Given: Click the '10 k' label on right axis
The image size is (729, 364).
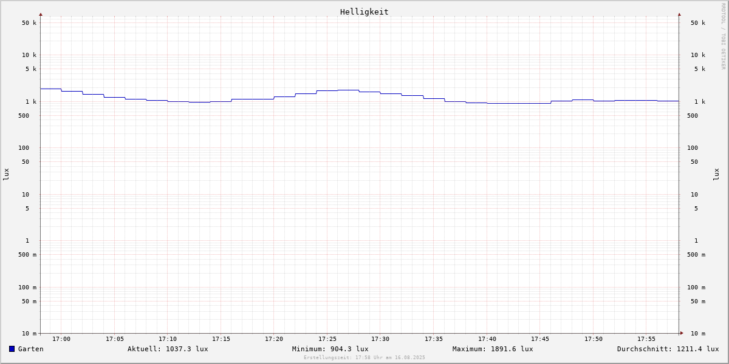Looking at the screenshot, I should tap(698, 55).
